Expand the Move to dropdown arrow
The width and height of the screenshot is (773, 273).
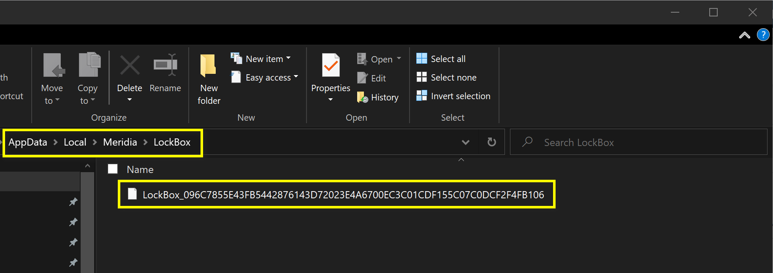click(x=57, y=100)
